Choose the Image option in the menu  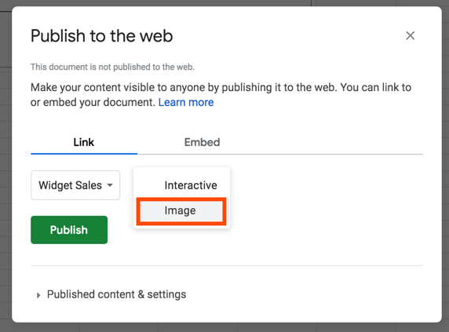181,210
